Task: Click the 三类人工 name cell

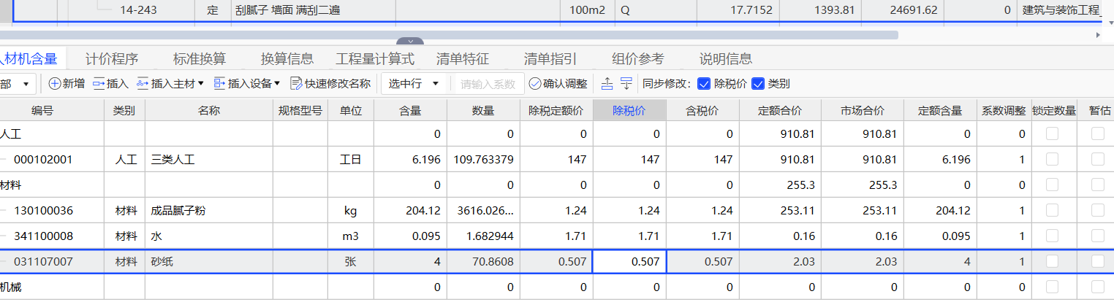Action: point(209,159)
